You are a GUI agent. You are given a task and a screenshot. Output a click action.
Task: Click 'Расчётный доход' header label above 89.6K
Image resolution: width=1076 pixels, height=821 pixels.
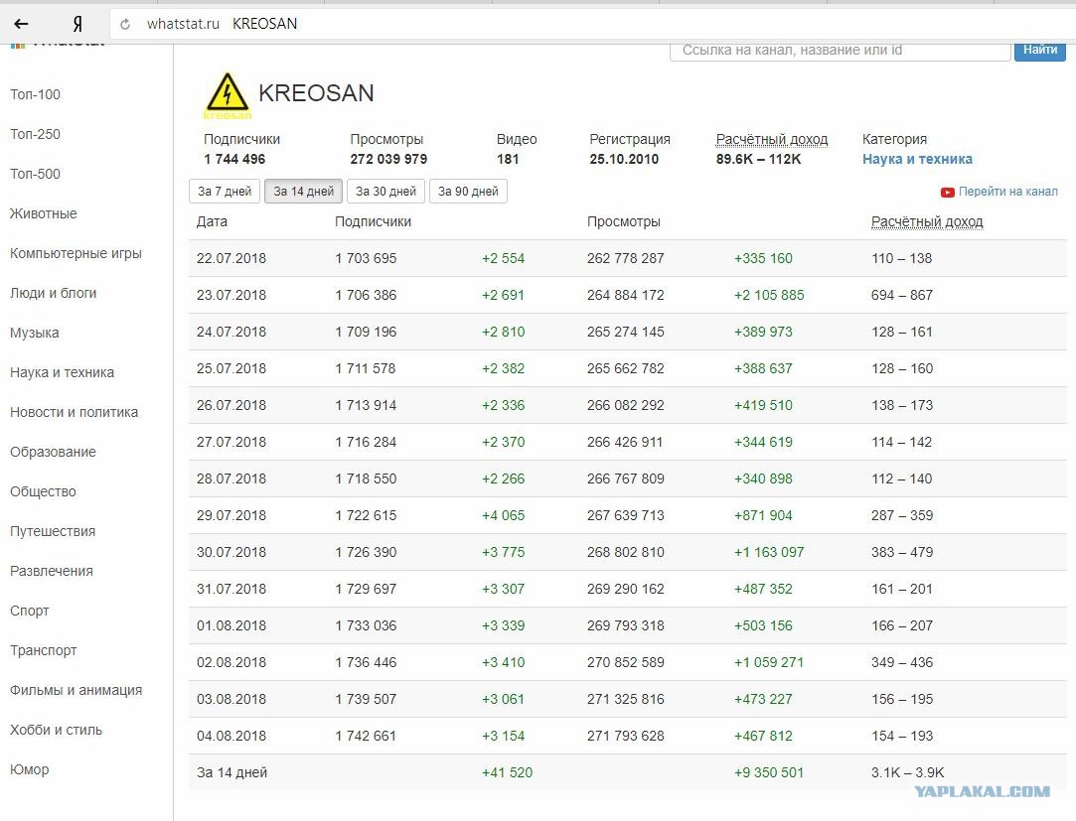click(x=771, y=139)
